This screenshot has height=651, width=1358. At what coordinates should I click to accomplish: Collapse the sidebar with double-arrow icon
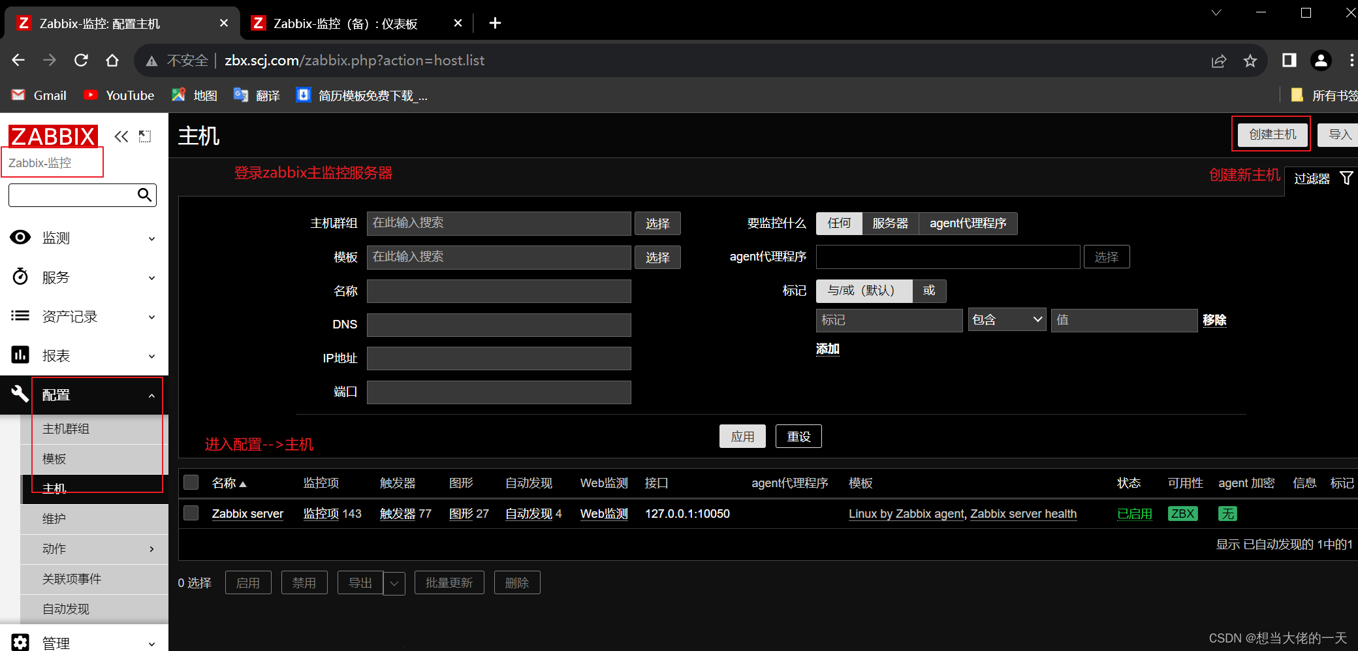121,136
